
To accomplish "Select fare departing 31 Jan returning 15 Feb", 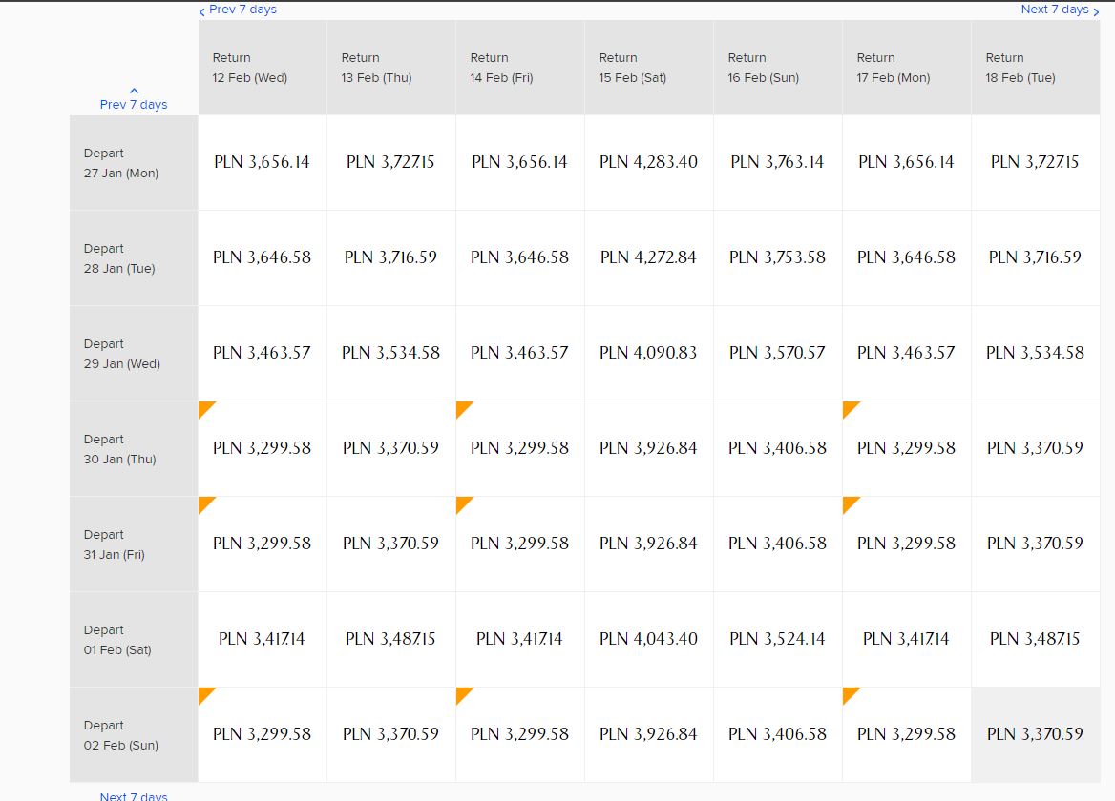I will (648, 544).
